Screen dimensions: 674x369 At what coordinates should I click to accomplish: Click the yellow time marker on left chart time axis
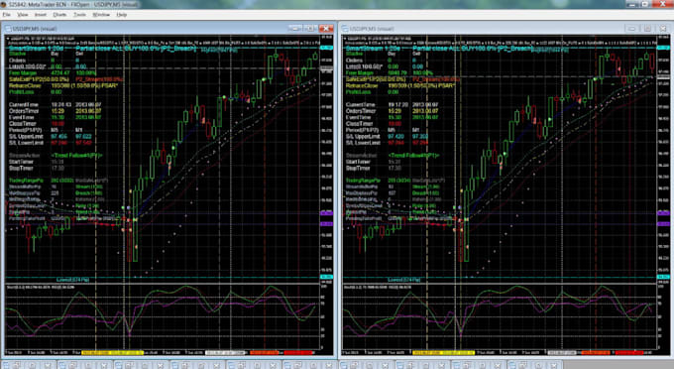(x=112, y=353)
